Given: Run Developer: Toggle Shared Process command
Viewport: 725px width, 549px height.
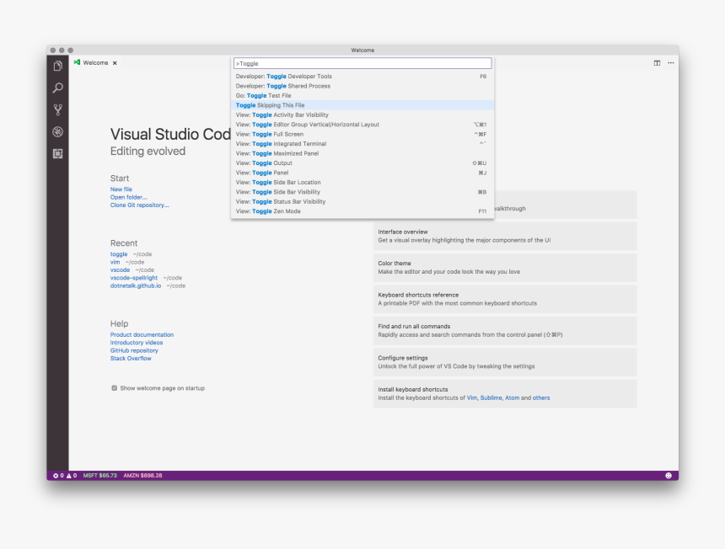Looking at the screenshot, I should point(362,86).
